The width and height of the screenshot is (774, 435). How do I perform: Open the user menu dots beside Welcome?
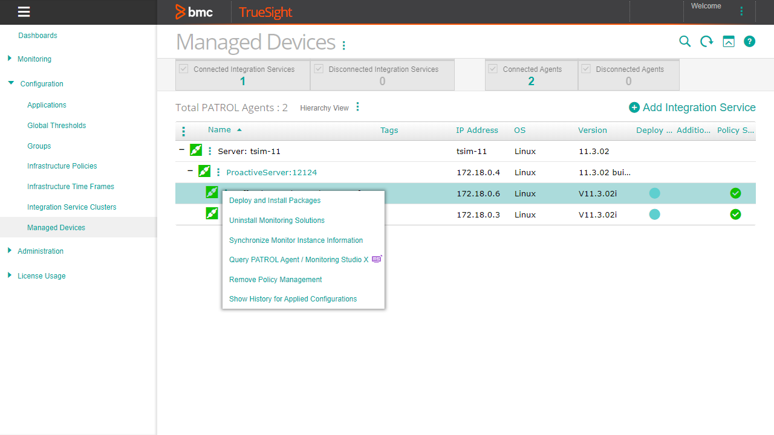point(741,11)
